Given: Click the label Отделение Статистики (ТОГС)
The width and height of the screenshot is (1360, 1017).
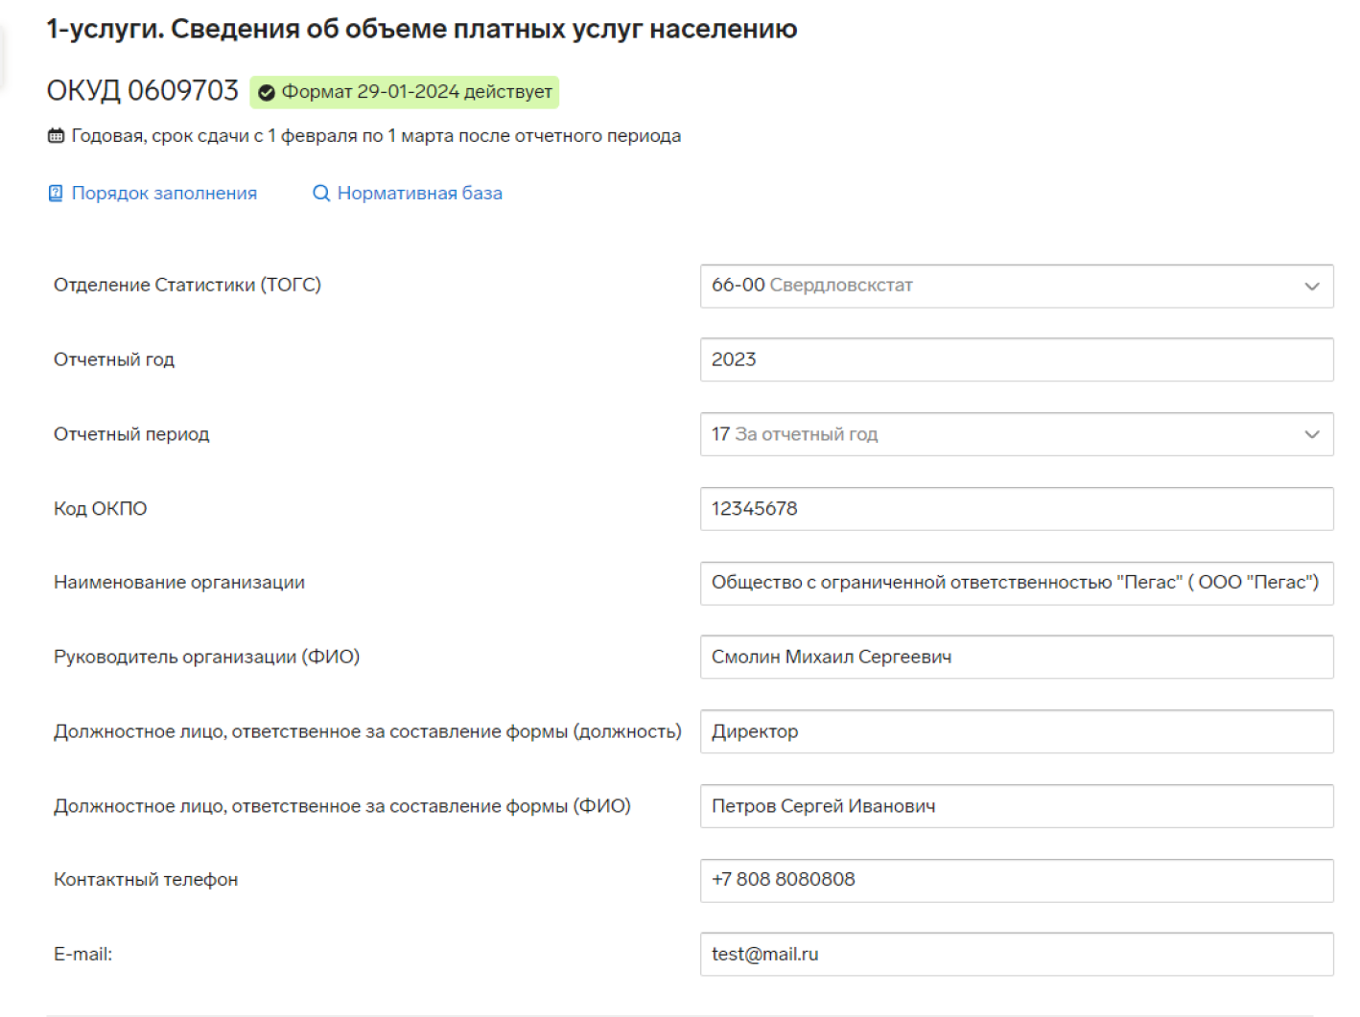Looking at the screenshot, I should coord(187,285).
